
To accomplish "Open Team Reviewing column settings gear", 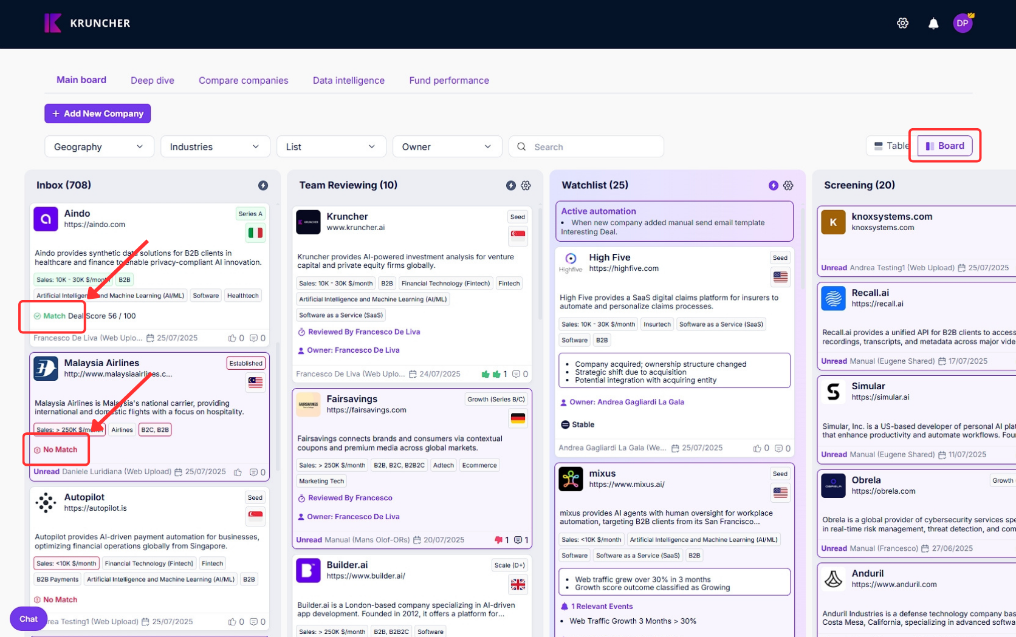I will [x=526, y=185].
